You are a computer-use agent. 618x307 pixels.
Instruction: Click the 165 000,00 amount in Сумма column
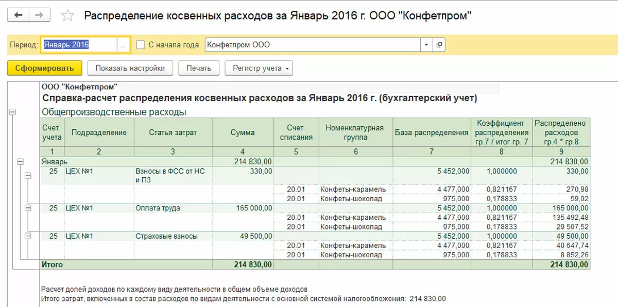coord(254,208)
